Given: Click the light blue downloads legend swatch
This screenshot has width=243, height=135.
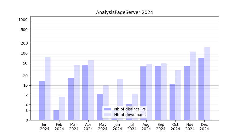Looking at the screenshot, I should (x=107, y=115).
